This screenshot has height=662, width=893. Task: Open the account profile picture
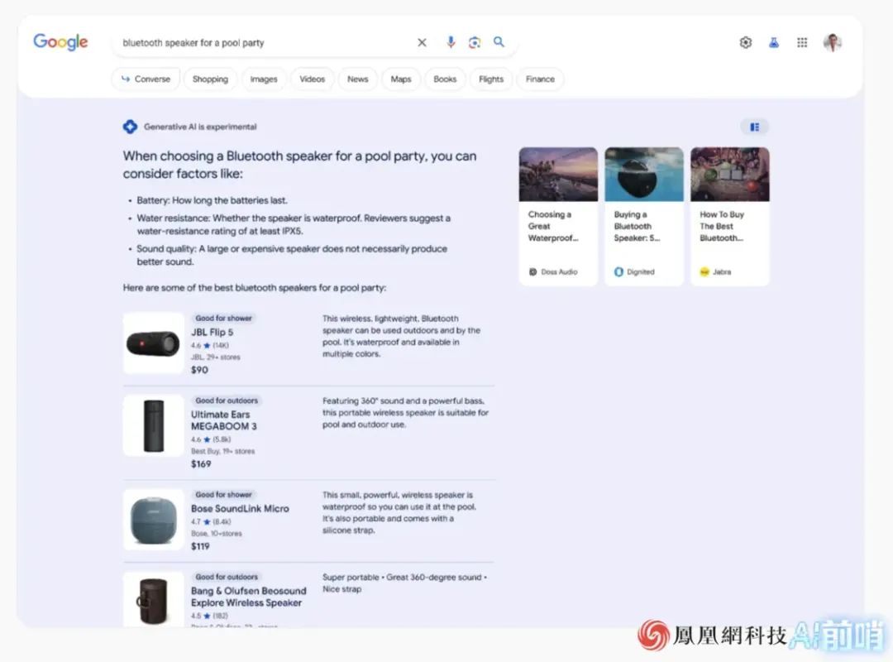[832, 43]
